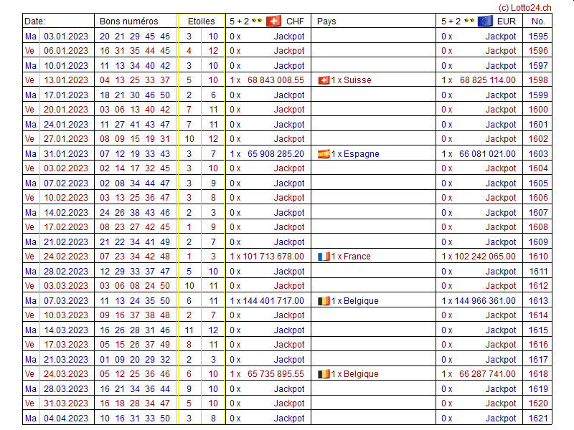Click the stars icon in CHF header
Screen dimensions: 574x430
(257, 21)
